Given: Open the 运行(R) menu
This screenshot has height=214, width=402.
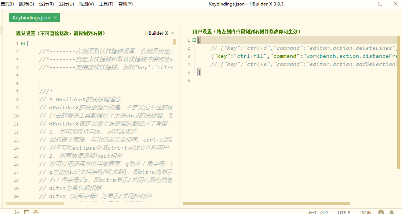Looking at the screenshot, I should click(46, 4).
